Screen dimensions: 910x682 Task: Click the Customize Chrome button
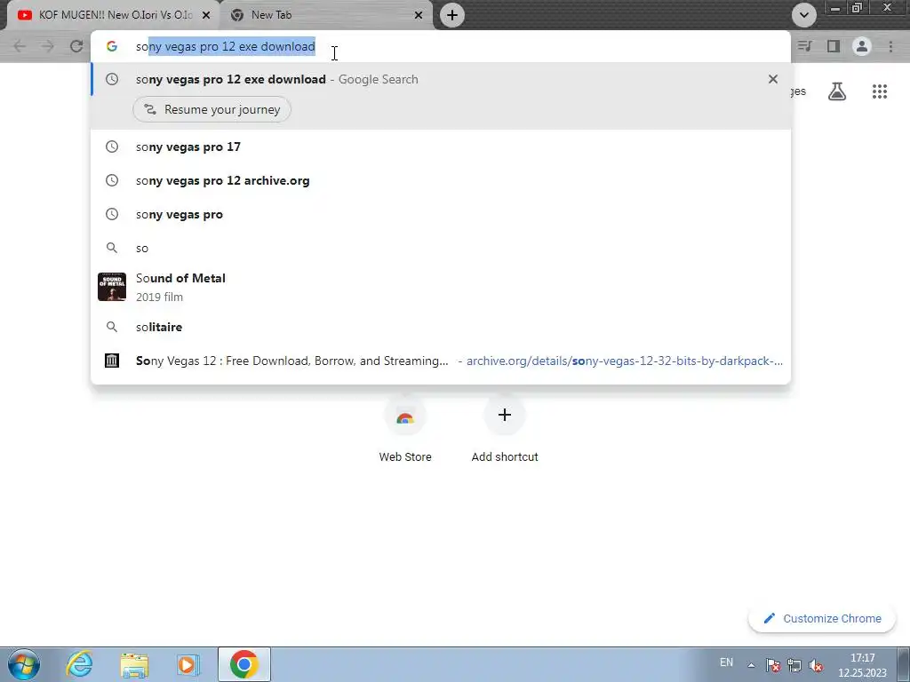pyautogui.click(x=822, y=618)
